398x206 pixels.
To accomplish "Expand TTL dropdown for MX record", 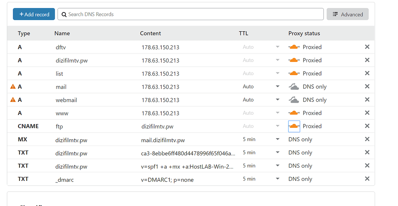I will (x=278, y=139).
